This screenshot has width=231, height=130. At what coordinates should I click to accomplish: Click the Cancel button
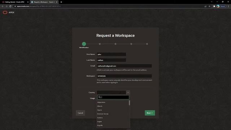click(x=80, y=113)
